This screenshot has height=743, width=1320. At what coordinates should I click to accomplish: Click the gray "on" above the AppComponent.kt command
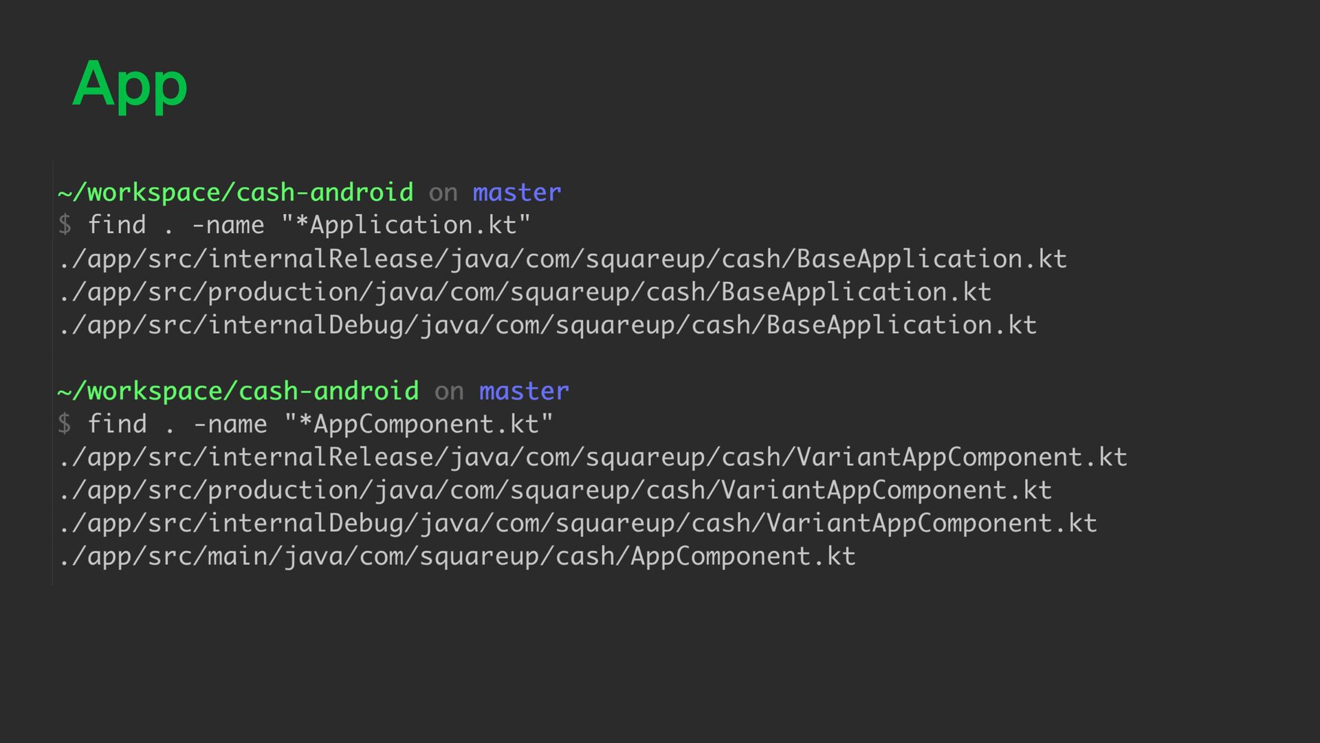[x=449, y=391]
